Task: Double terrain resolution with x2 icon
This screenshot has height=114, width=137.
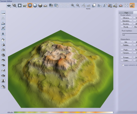Action: 89,5
